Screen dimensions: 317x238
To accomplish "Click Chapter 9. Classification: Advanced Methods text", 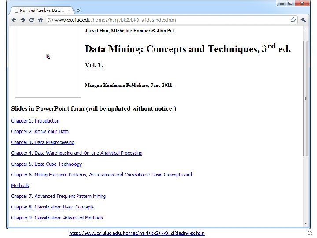I will 57,218.
